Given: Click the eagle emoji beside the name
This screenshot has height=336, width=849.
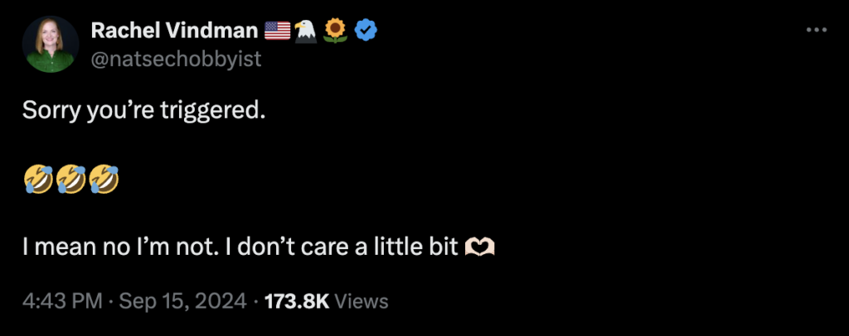Looking at the screenshot, I should (x=305, y=31).
